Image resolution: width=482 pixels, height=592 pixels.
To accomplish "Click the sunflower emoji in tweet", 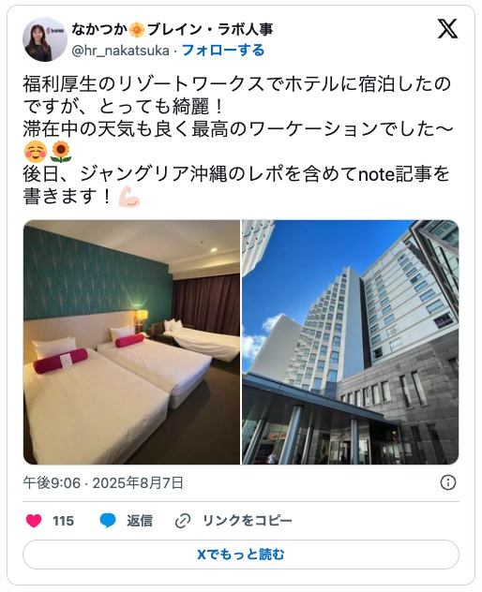I will tap(61, 152).
